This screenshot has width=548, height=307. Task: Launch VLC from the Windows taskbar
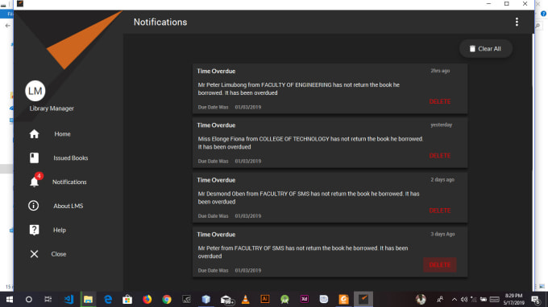245,299
